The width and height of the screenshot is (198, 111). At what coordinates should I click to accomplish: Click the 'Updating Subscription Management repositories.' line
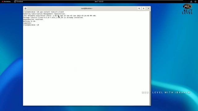pyautogui.click(x=44, y=14)
